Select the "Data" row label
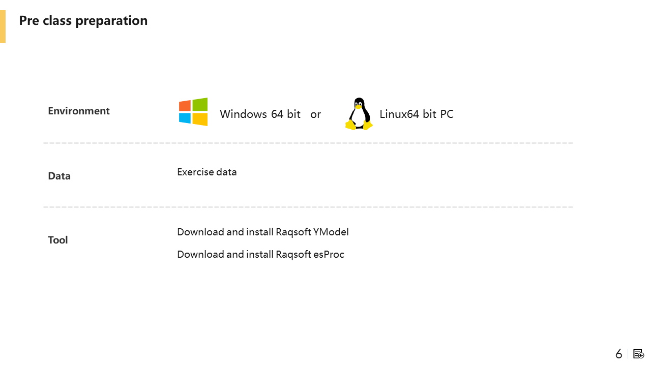The height and width of the screenshot is (366, 651). pyautogui.click(x=60, y=176)
